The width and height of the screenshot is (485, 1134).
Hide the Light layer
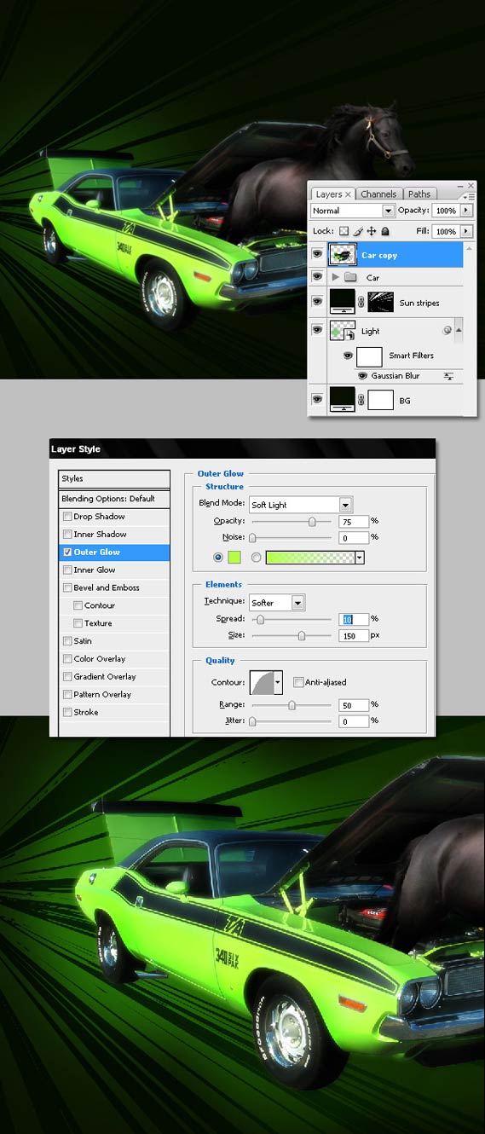[x=317, y=330]
